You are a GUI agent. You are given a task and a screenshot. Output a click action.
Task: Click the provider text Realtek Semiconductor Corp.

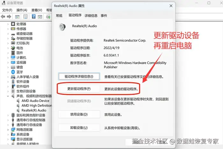(x=125, y=41)
